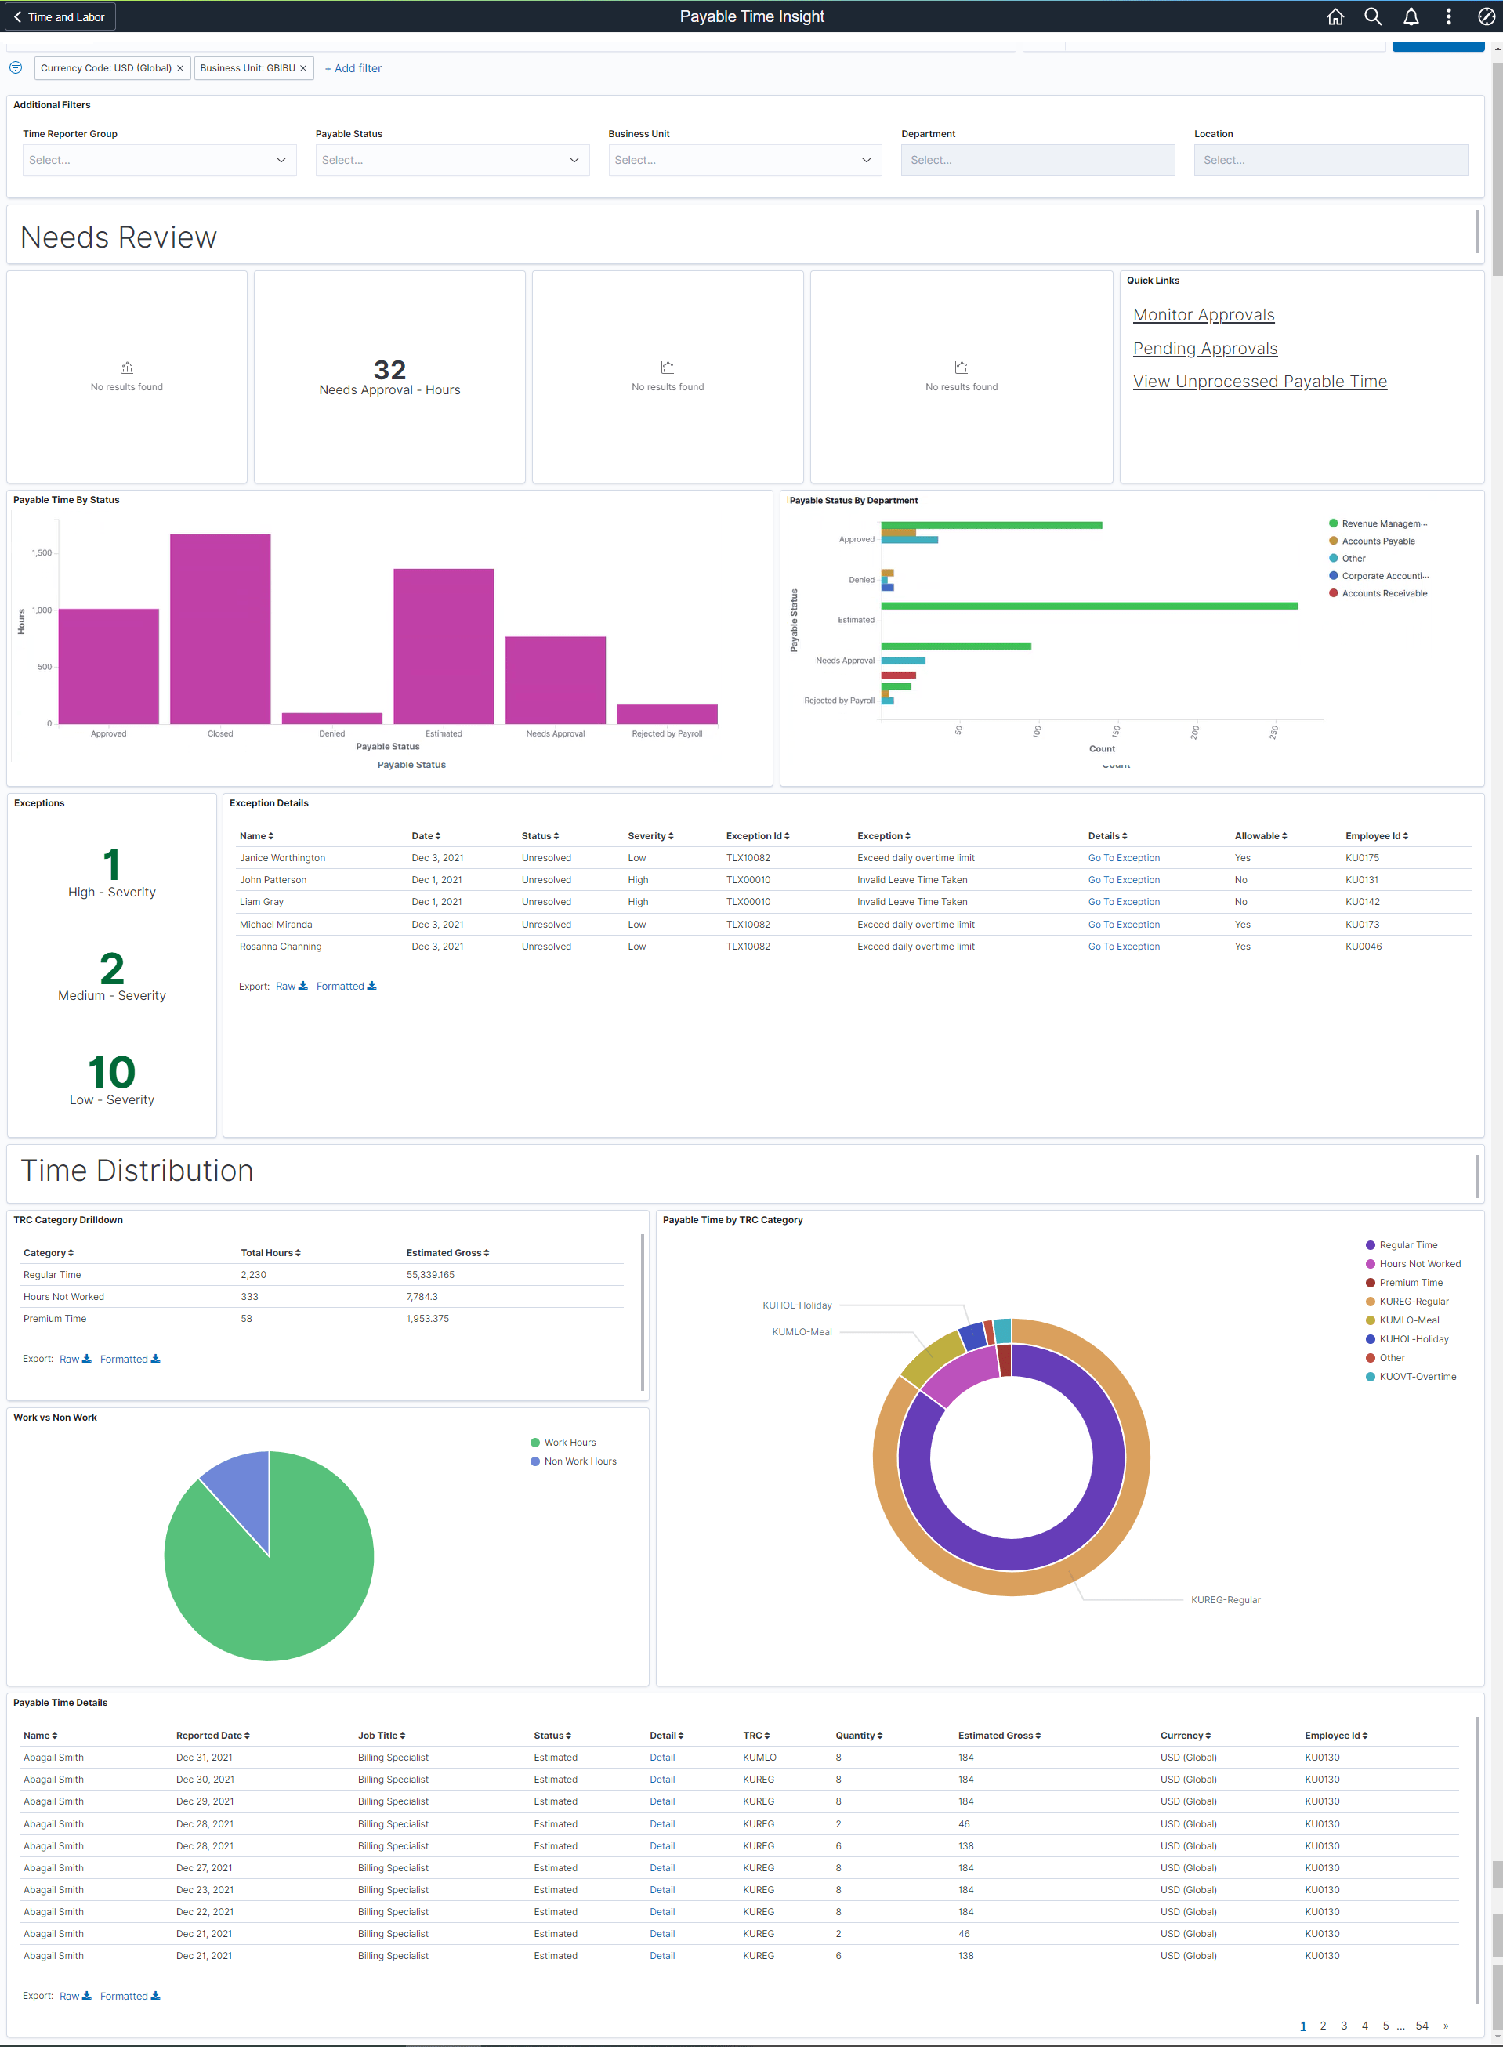Open the global Search icon
The width and height of the screenshot is (1503, 2064).
(x=1373, y=16)
